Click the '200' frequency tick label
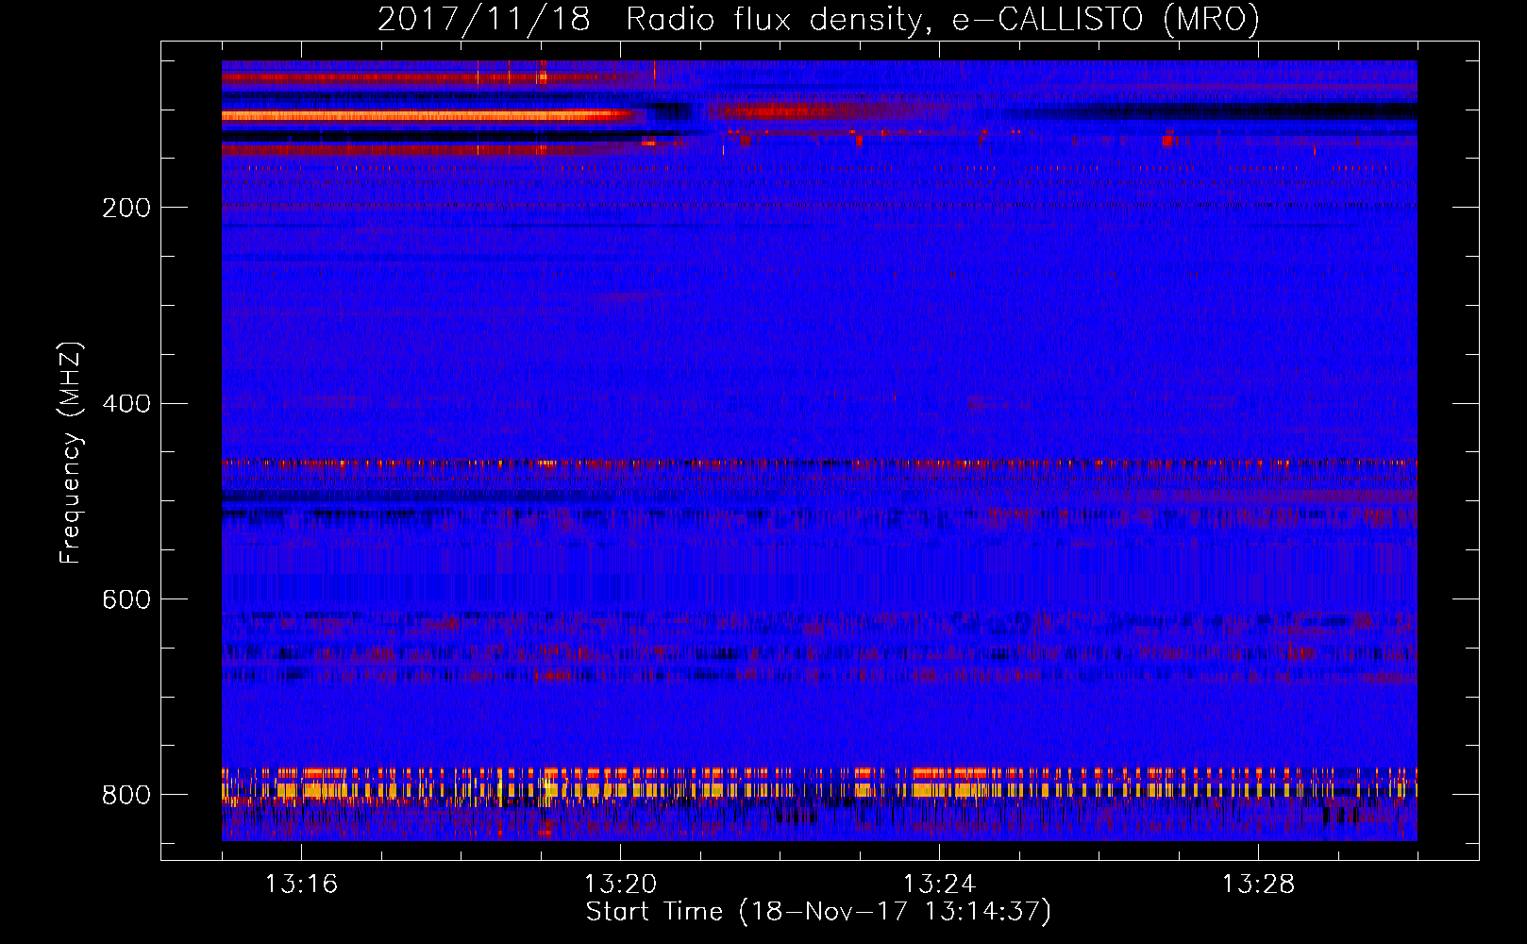Viewport: 1527px width, 944px height. point(126,208)
